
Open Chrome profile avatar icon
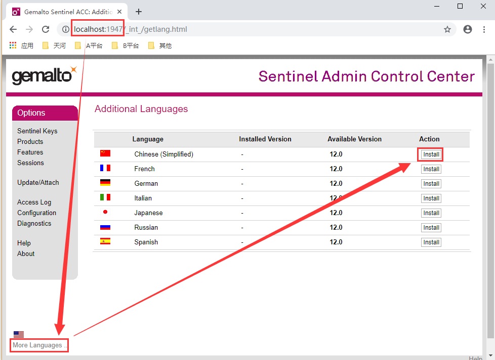(468, 29)
